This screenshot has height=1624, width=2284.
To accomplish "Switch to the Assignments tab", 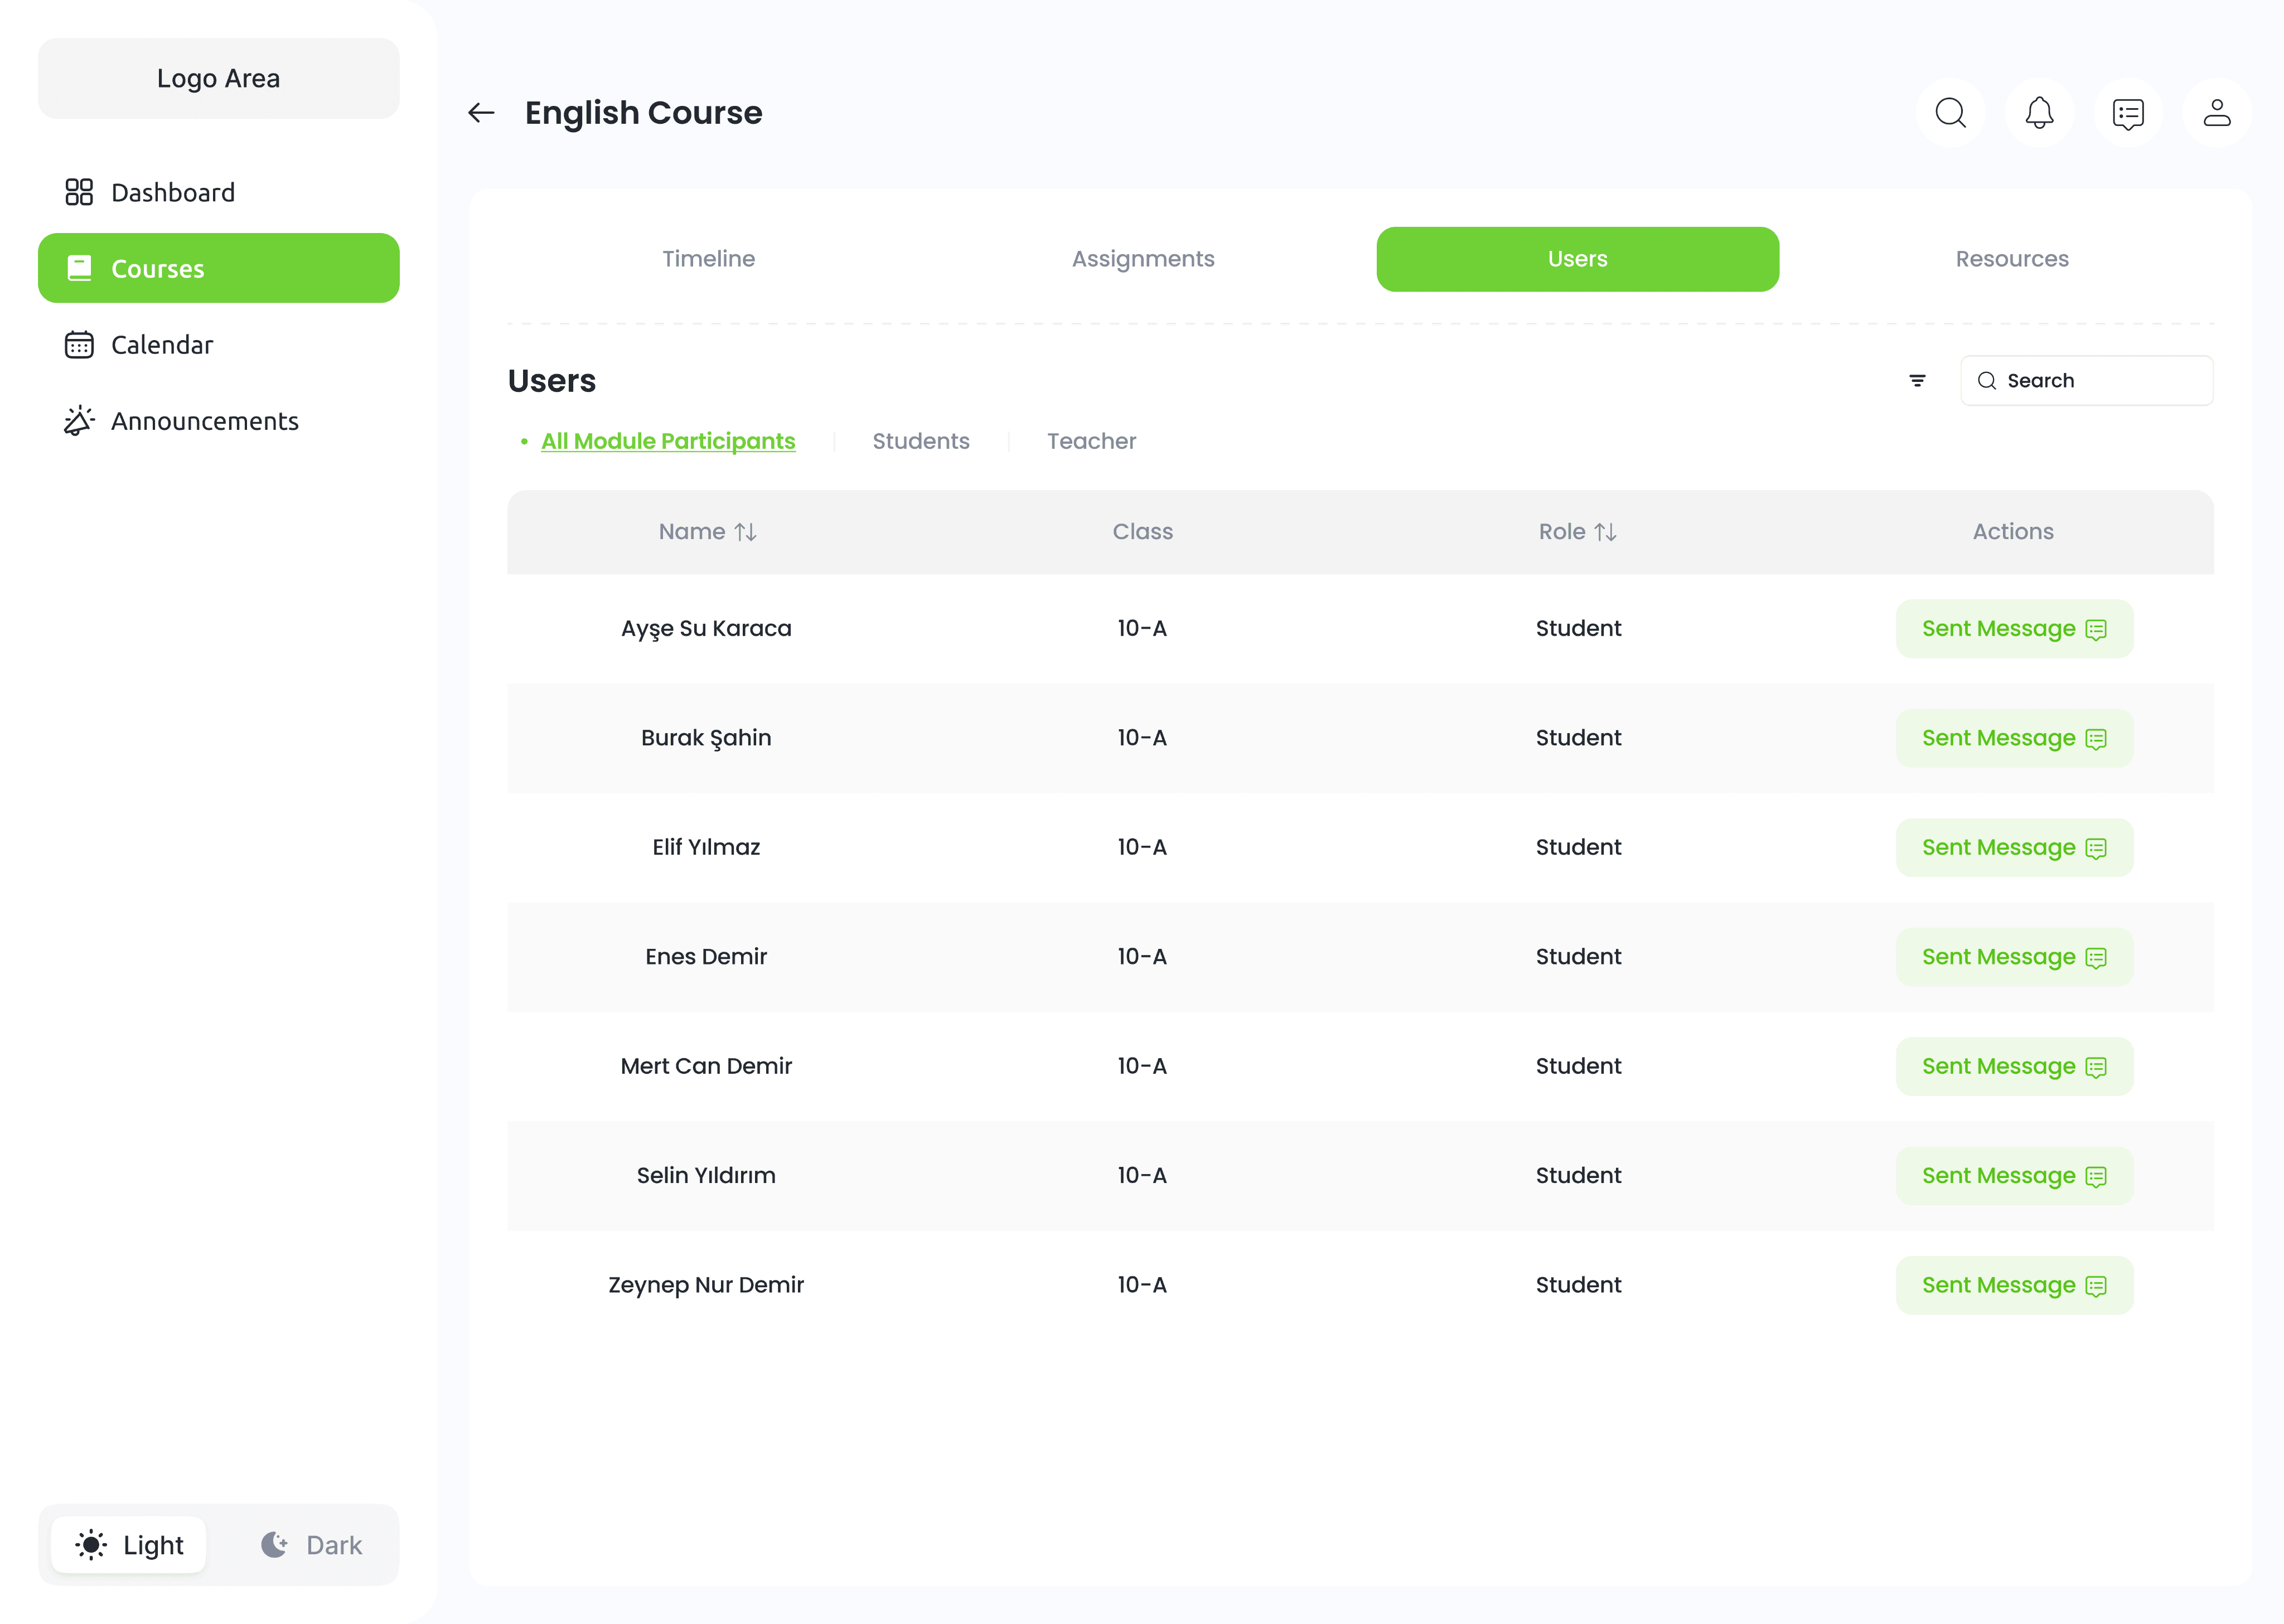I will click(1143, 259).
